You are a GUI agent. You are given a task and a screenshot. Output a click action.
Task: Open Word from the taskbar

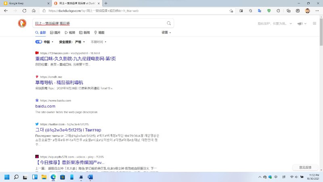tap(90, 177)
